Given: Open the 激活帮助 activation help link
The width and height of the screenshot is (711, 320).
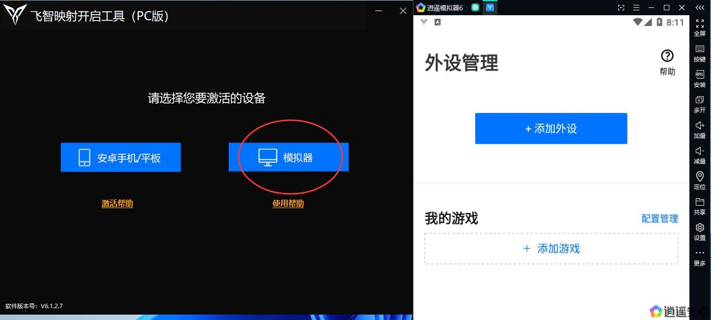Looking at the screenshot, I should (x=117, y=204).
